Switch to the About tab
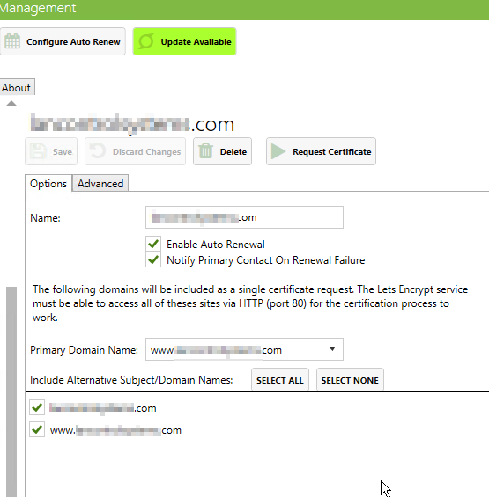The width and height of the screenshot is (489, 497). click(16, 87)
